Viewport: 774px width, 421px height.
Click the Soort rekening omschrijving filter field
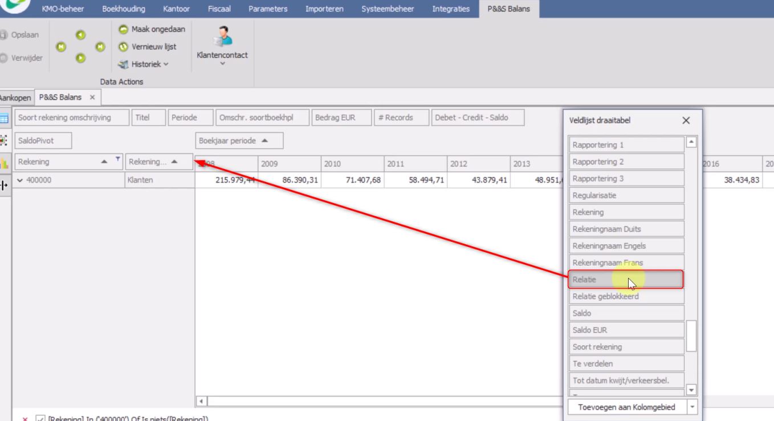click(71, 118)
